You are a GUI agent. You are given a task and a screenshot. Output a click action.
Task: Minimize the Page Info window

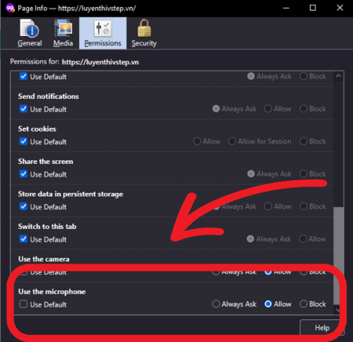286,8
